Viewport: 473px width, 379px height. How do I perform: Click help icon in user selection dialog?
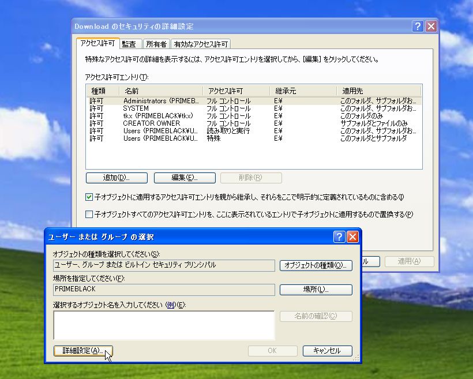pyautogui.click(x=339, y=237)
